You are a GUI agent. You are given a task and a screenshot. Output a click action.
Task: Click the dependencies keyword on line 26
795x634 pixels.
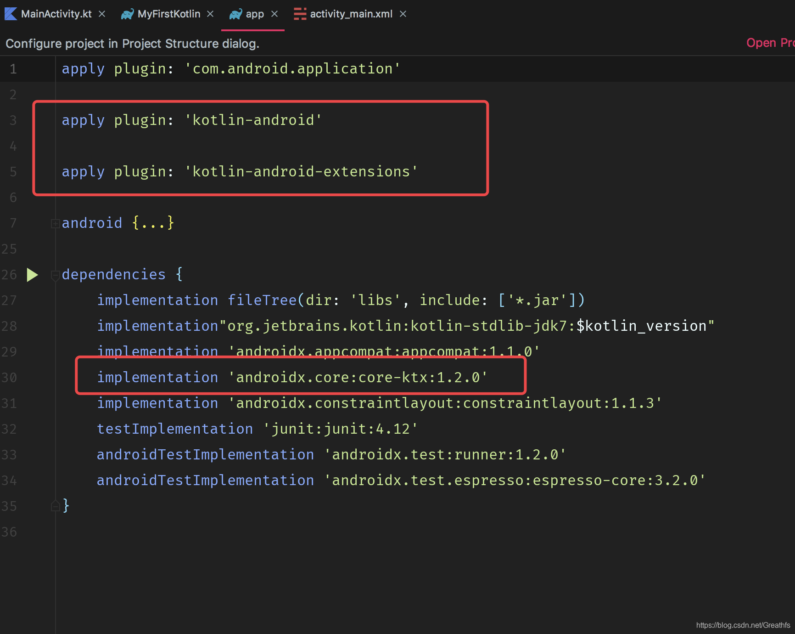coord(113,274)
